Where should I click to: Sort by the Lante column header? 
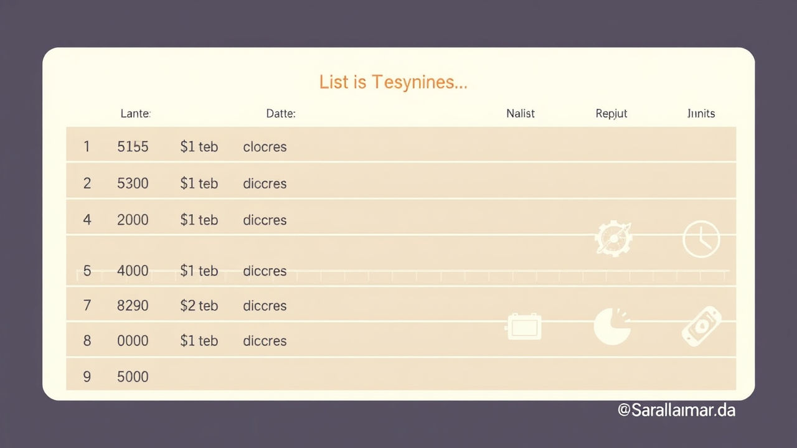135,114
